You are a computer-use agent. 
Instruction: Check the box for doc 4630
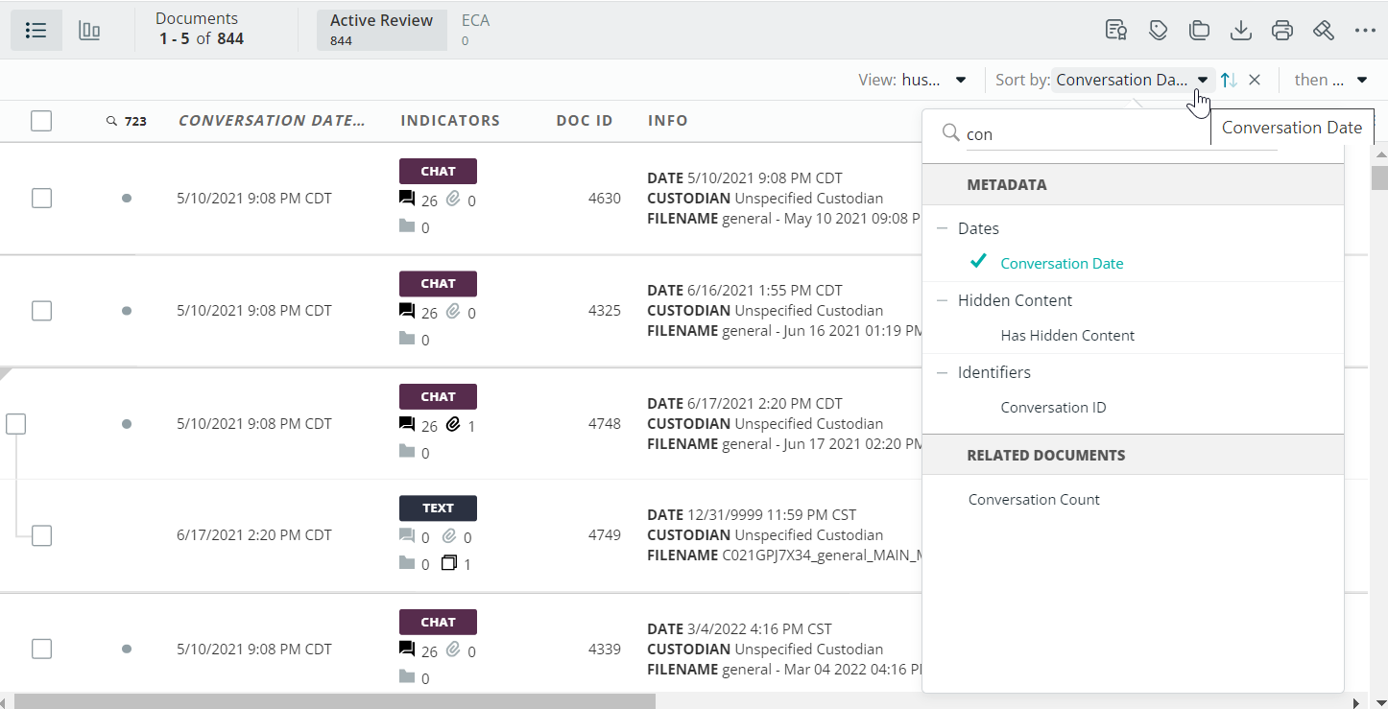click(x=41, y=198)
